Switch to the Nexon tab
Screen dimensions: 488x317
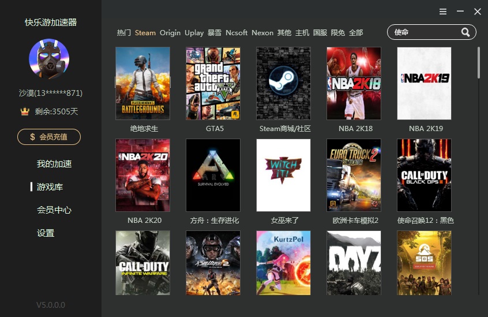coord(262,33)
